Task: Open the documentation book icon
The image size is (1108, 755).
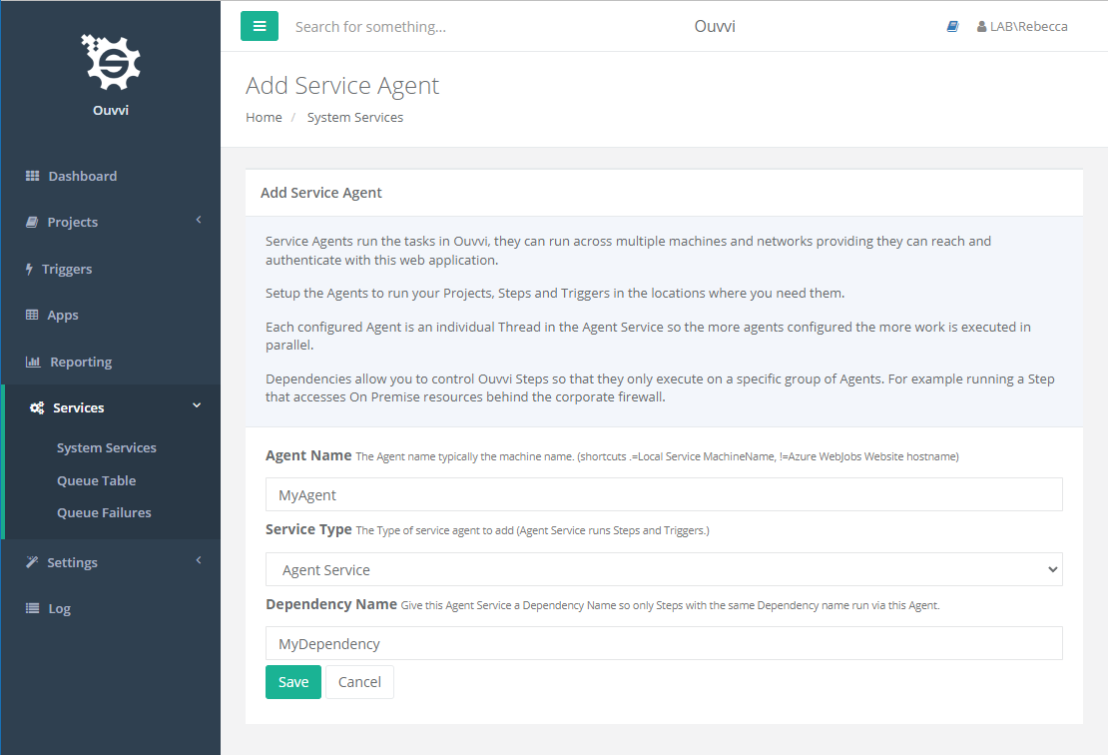Action: coord(952,26)
